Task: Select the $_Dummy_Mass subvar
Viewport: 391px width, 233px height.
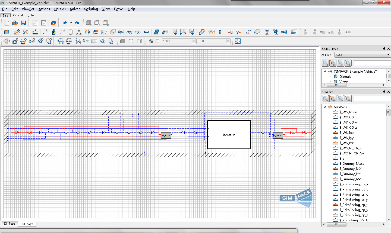Action: [352, 164]
